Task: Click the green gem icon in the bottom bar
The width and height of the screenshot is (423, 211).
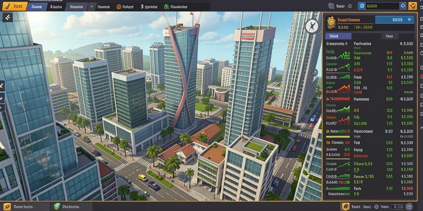Action: click(x=57, y=206)
